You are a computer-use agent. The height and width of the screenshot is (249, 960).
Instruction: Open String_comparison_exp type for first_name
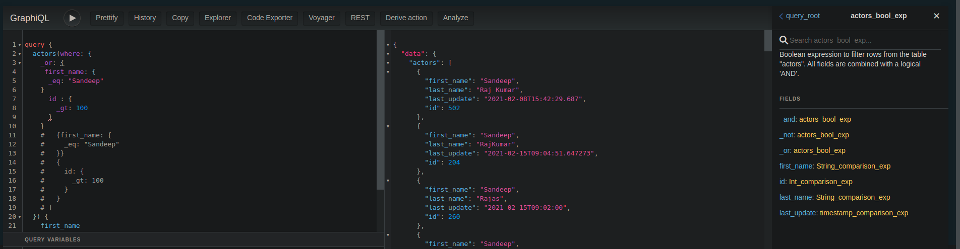(x=854, y=166)
